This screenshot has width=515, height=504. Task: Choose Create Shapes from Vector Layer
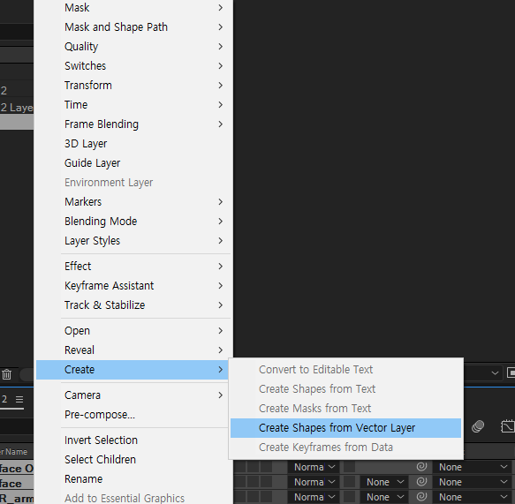click(345, 428)
